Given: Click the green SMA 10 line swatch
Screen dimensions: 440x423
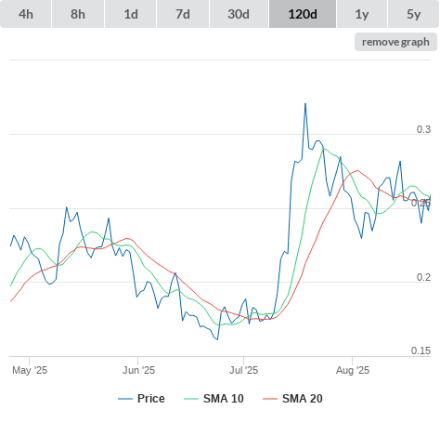Looking at the screenshot, I should point(191,399).
